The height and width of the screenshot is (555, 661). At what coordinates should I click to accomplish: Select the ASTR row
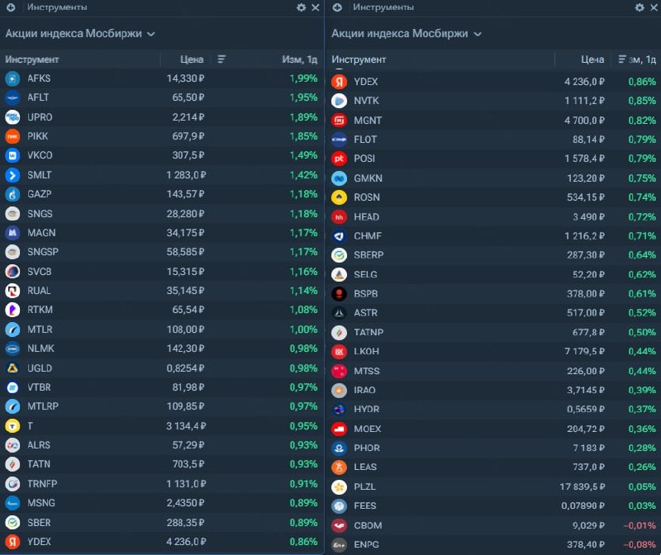[493, 313]
